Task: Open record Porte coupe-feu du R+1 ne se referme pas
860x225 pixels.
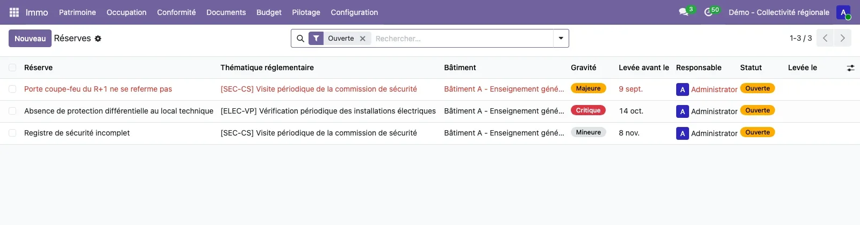Action: pyautogui.click(x=98, y=89)
